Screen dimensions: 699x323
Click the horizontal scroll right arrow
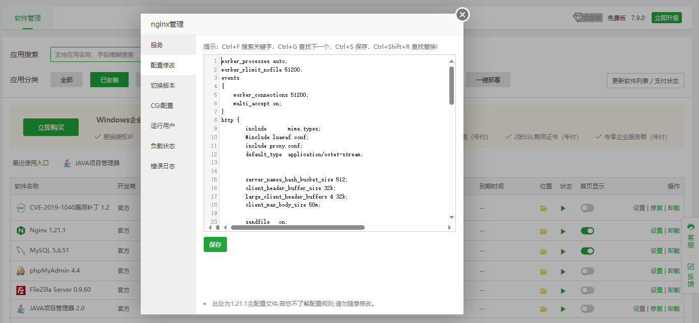[449, 227]
